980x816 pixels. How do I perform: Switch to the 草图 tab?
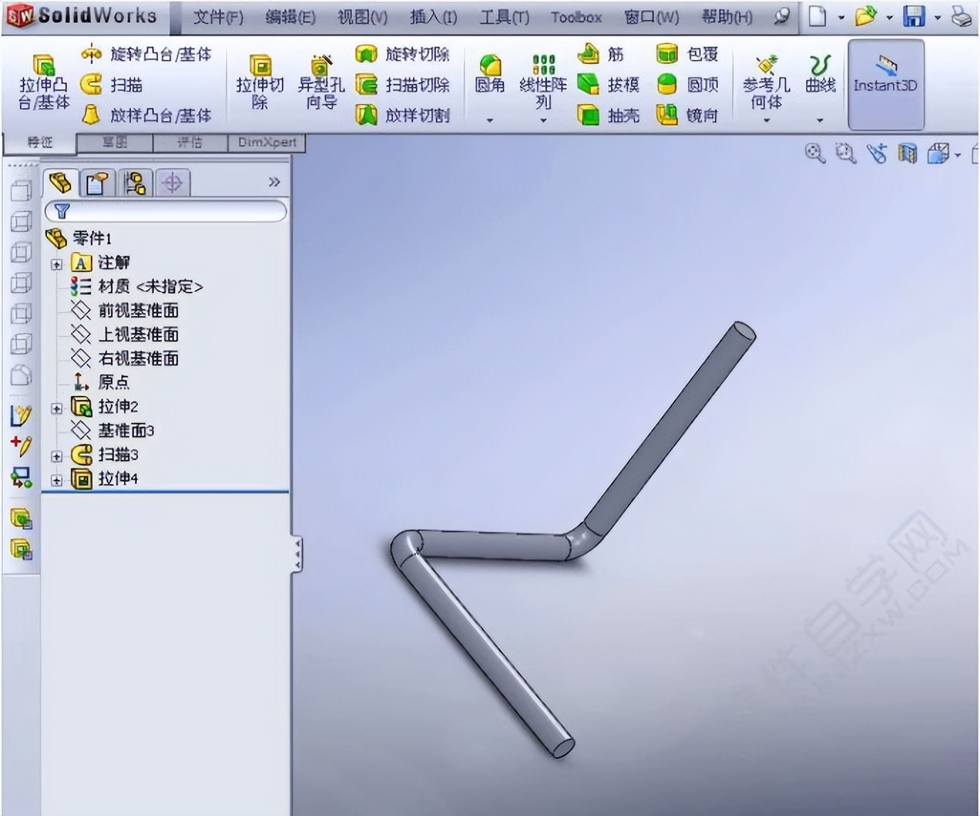click(x=115, y=142)
